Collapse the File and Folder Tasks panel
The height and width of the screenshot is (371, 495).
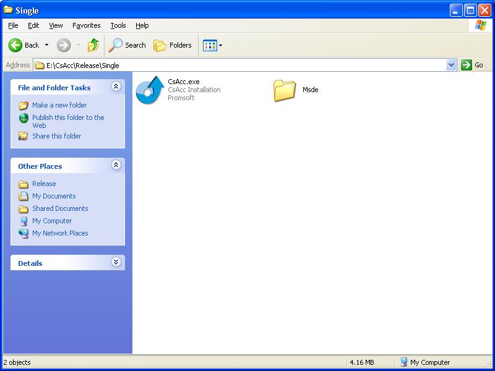point(116,86)
